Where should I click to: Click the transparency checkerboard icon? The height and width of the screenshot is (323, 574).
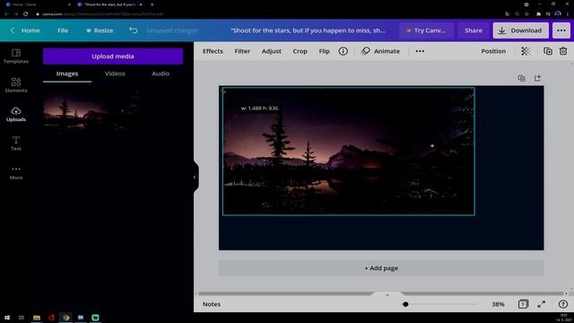526,51
